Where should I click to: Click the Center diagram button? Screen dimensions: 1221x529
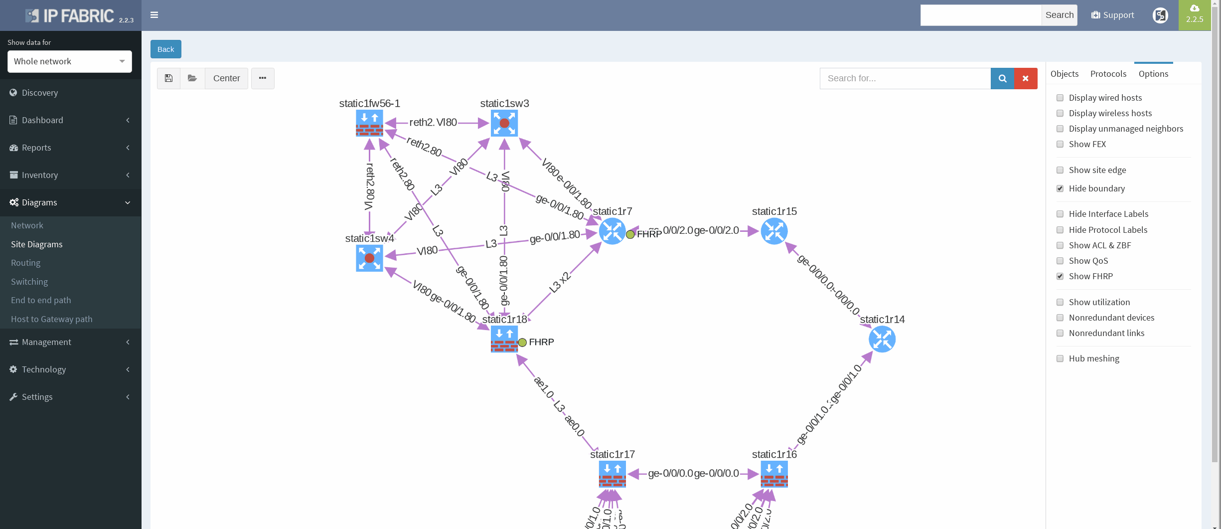(x=226, y=78)
